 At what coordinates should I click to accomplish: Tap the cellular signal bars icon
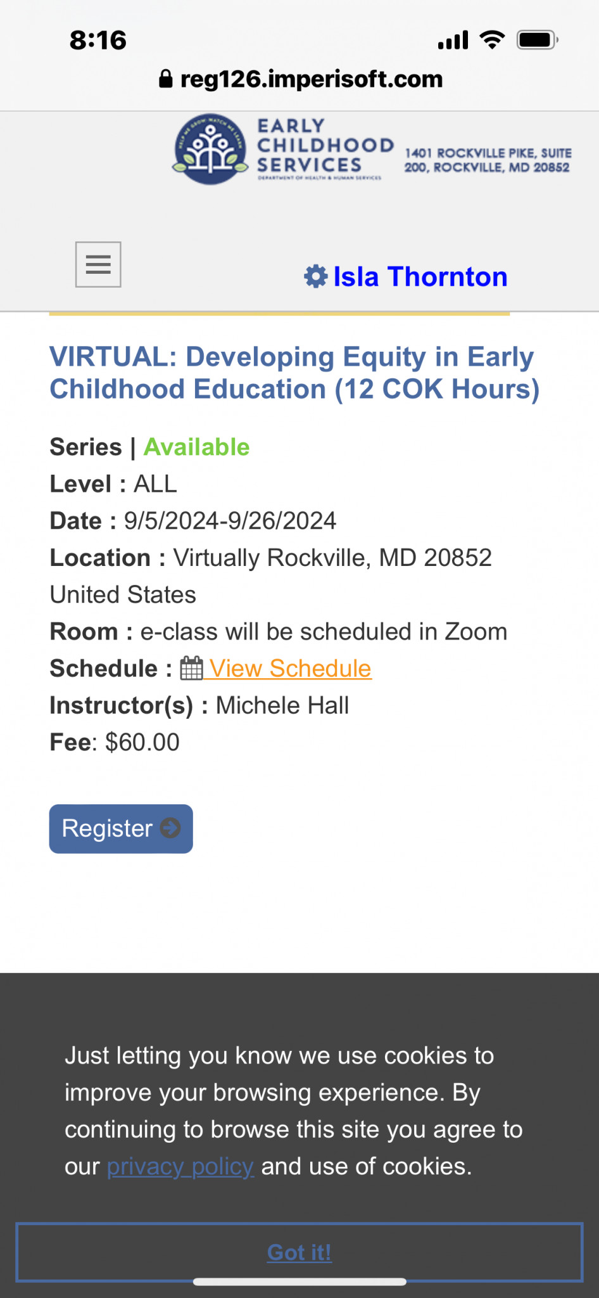click(x=453, y=40)
